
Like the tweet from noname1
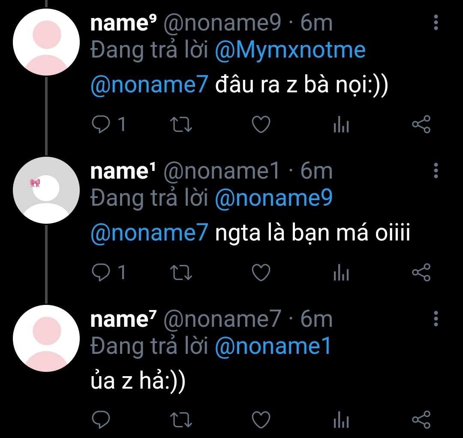260,273
